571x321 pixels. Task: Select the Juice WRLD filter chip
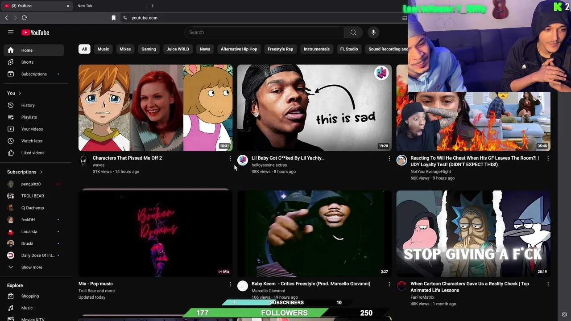(x=178, y=49)
